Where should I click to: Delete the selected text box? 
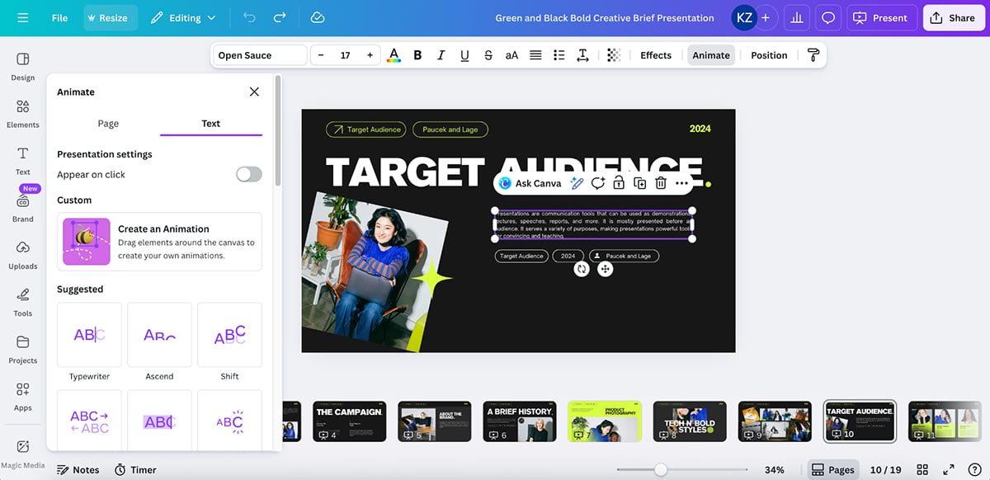coord(659,183)
